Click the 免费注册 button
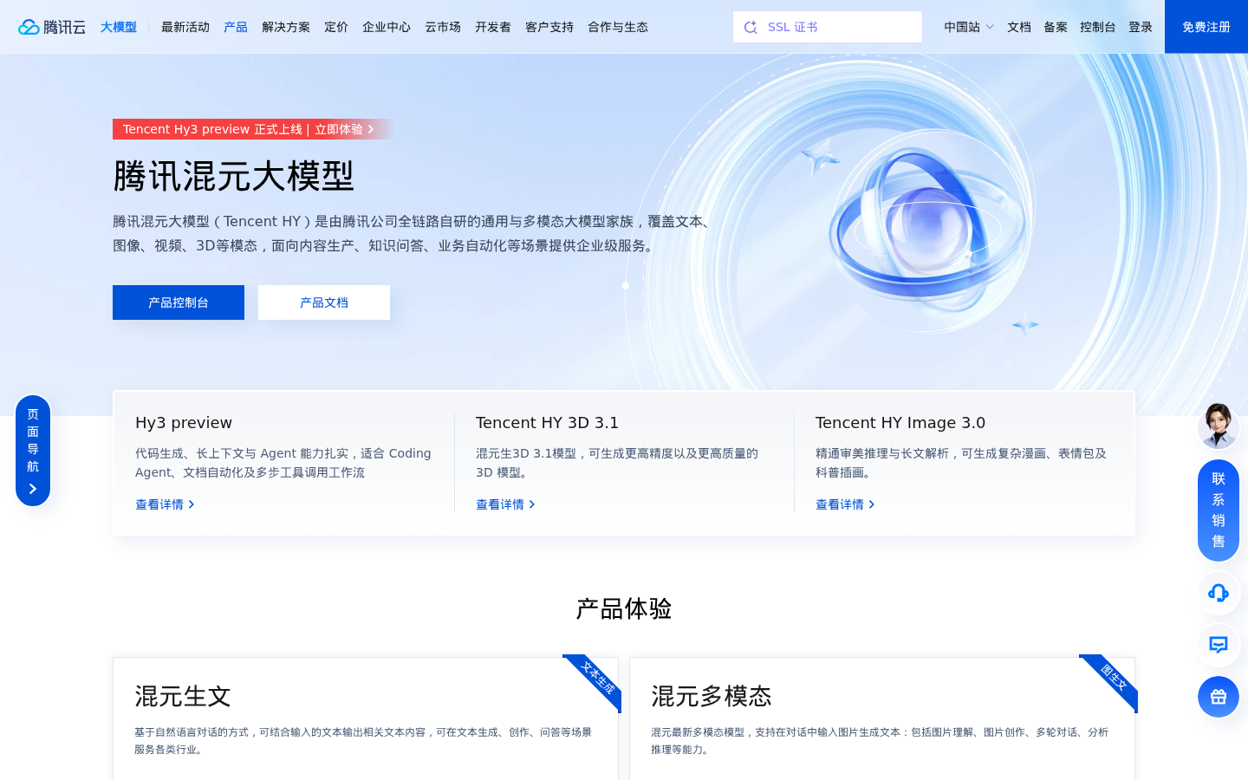The image size is (1248, 780). tap(1206, 27)
